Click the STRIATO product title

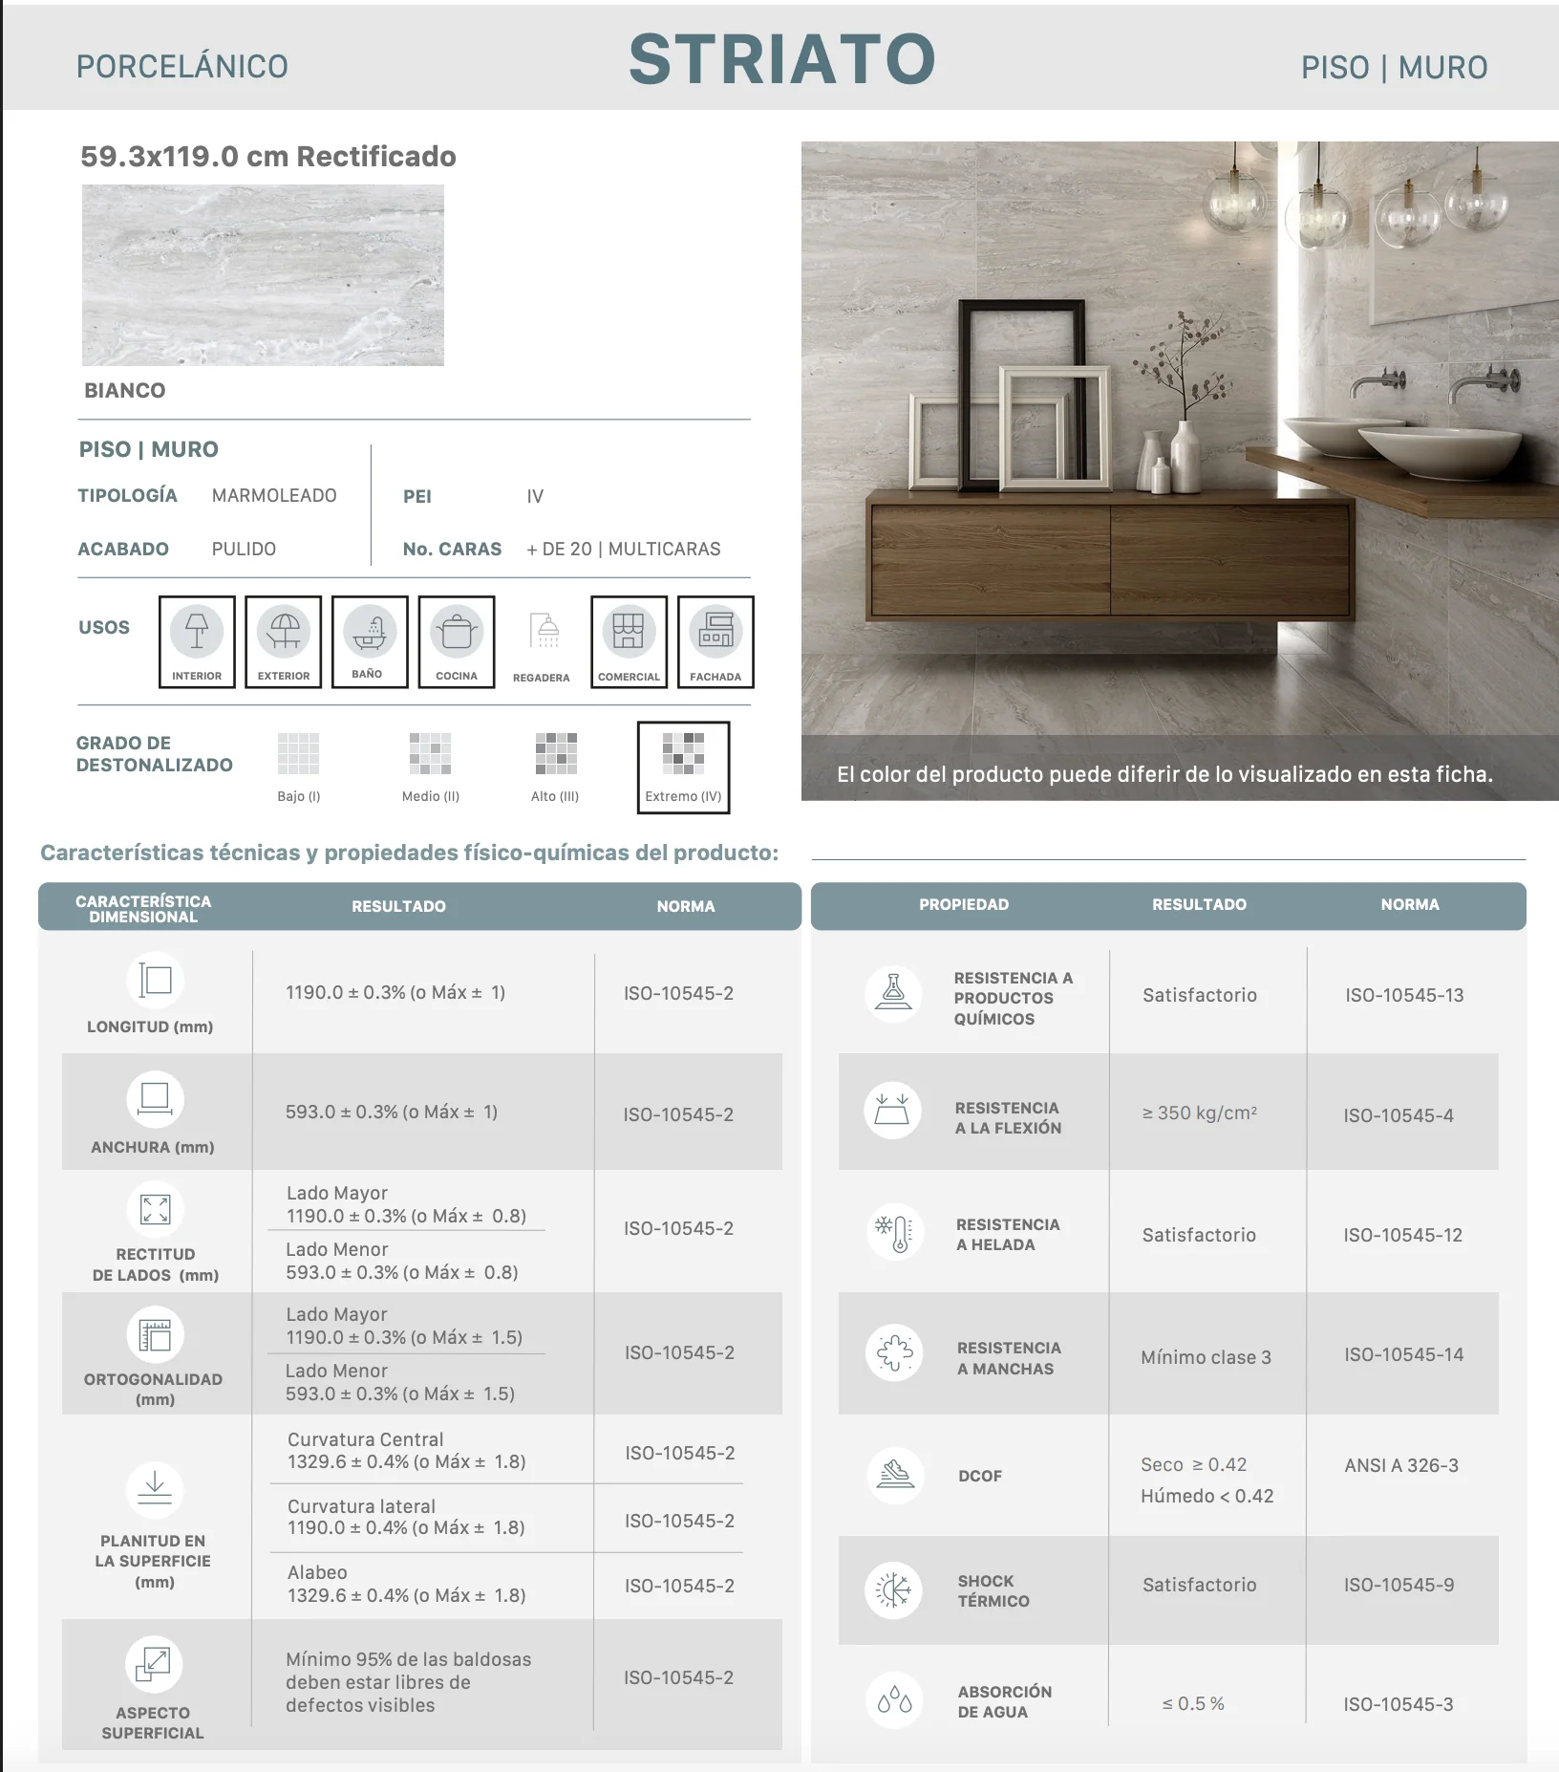coord(782,59)
